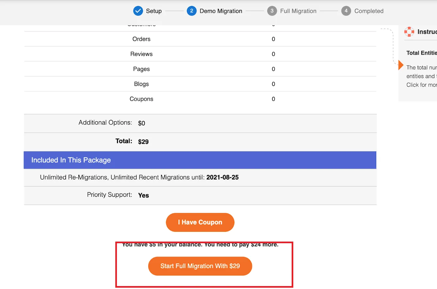
Task: Click the step 3 Full Migration circle
Action: pyautogui.click(x=272, y=11)
